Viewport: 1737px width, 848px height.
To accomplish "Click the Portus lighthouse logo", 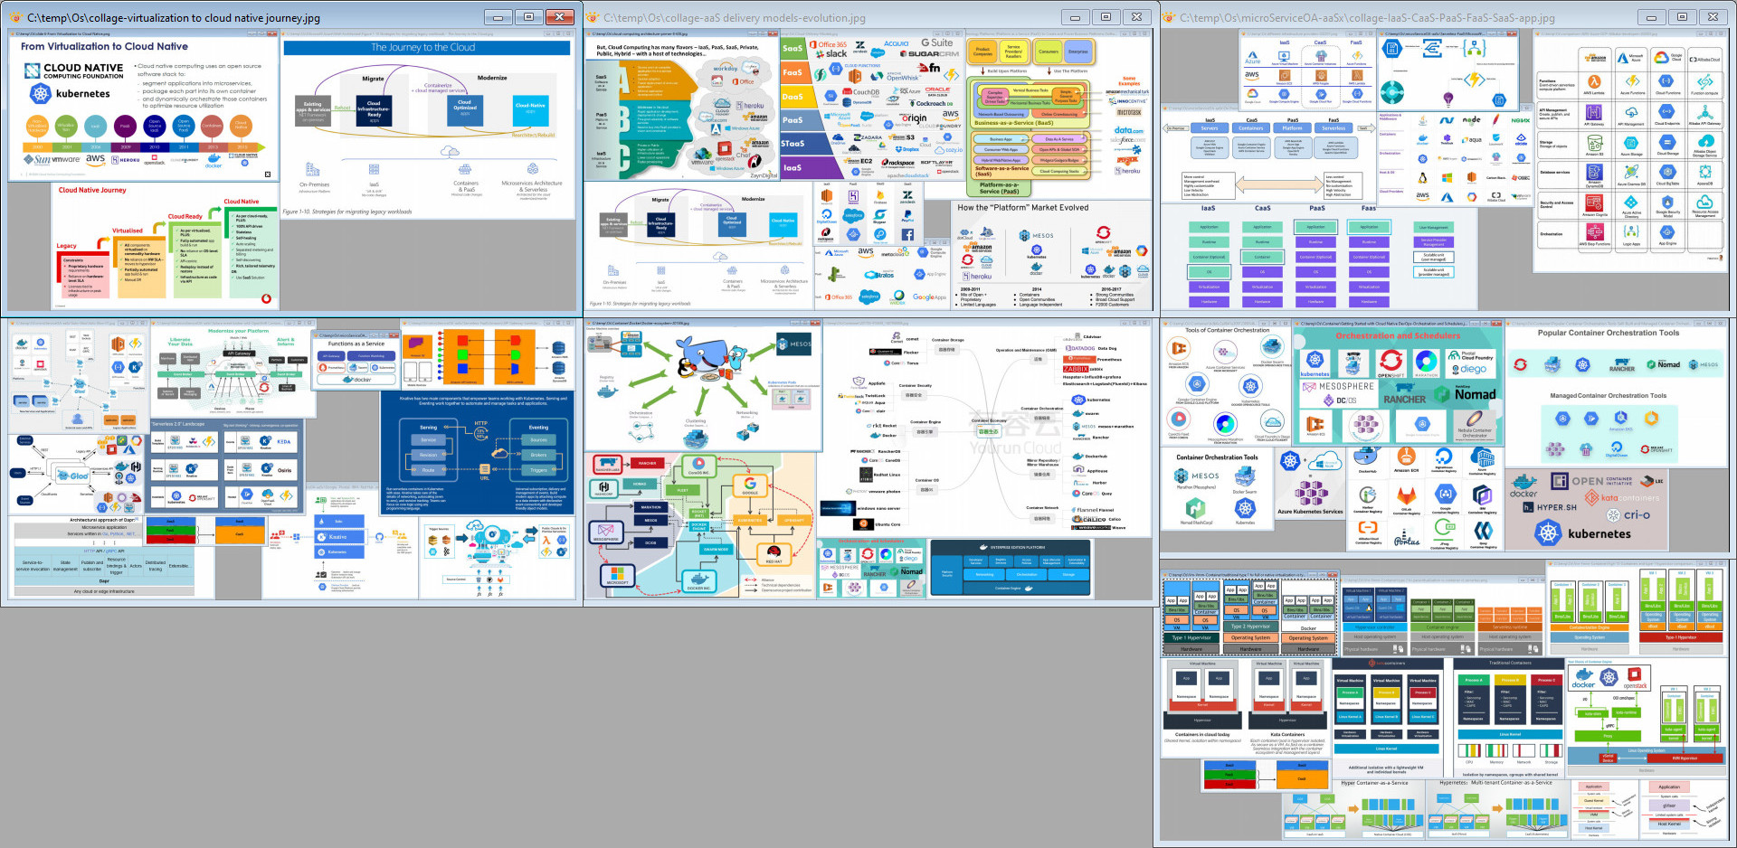I will (1406, 540).
